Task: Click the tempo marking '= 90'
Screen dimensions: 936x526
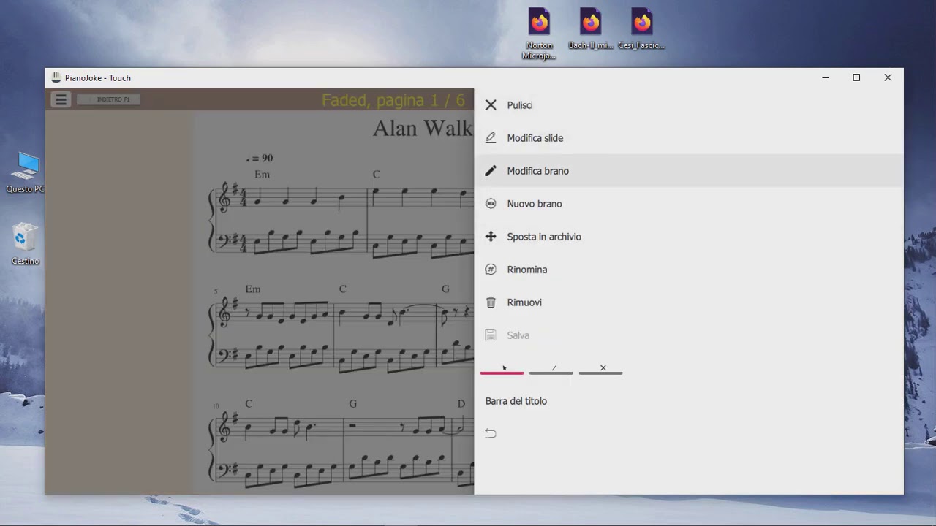Action: [260, 158]
